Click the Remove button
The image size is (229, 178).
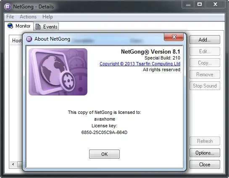click(205, 75)
